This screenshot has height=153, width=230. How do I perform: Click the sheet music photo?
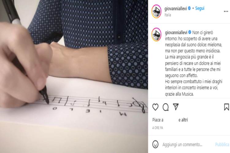(74, 76)
